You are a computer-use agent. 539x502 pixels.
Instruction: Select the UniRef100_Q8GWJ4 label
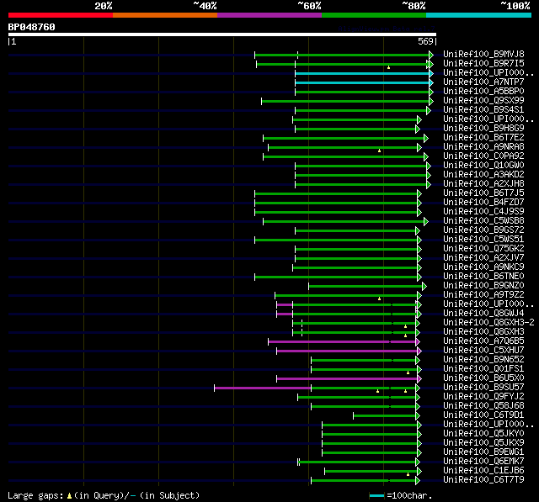tap(483, 314)
